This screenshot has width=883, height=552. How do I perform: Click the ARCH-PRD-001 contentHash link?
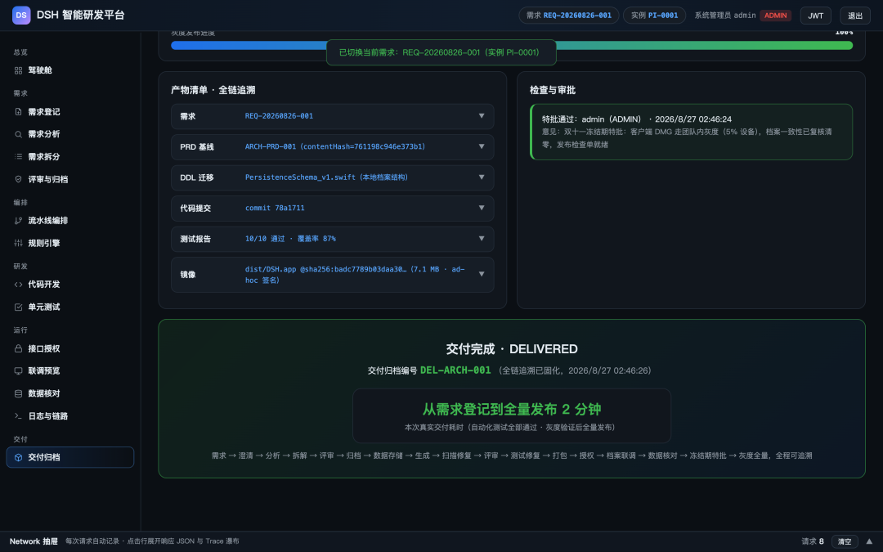pyautogui.click(x=335, y=146)
